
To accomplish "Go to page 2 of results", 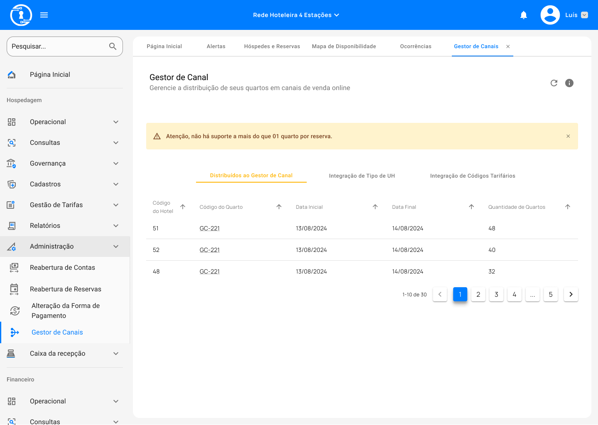I will pos(478,294).
